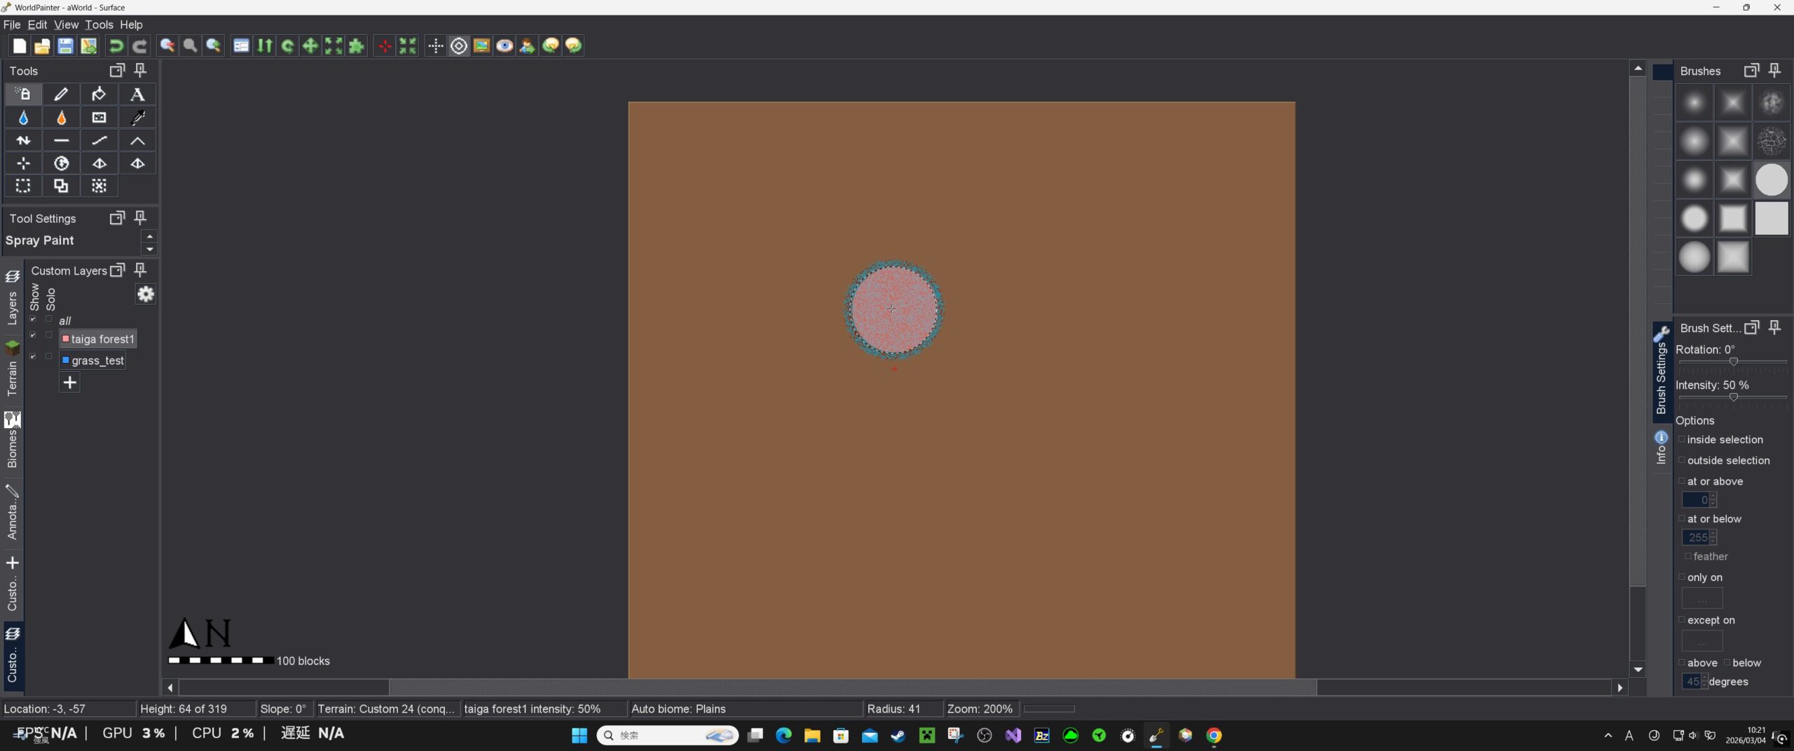Switch to the Biomes side tab
1794x751 pixels.
click(x=12, y=441)
